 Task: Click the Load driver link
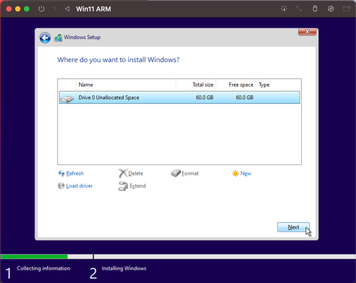click(x=79, y=186)
